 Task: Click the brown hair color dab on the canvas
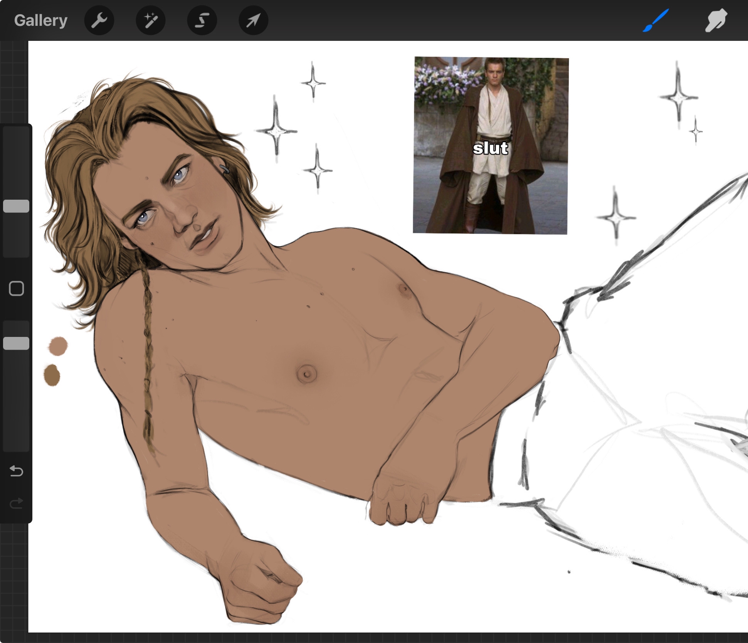coord(52,375)
